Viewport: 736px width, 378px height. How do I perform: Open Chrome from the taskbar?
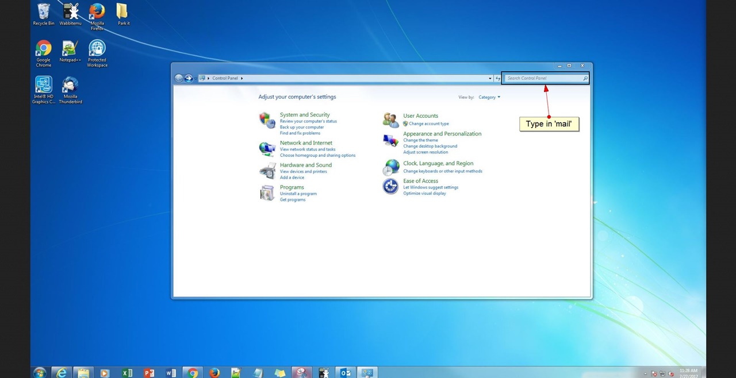193,373
